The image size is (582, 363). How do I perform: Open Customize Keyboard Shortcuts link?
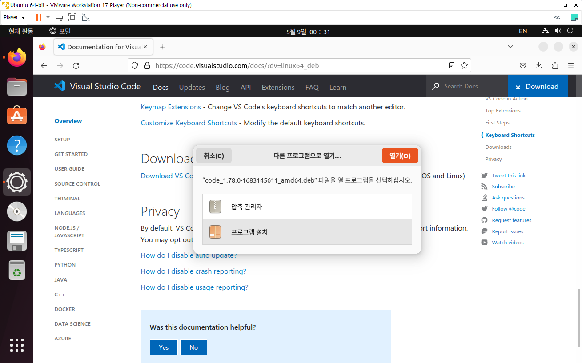tap(189, 123)
